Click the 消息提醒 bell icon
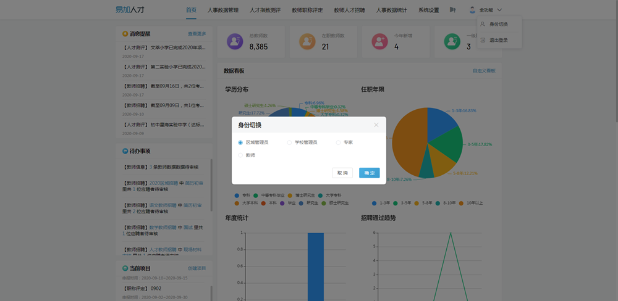The width and height of the screenshot is (618, 301). [x=125, y=34]
